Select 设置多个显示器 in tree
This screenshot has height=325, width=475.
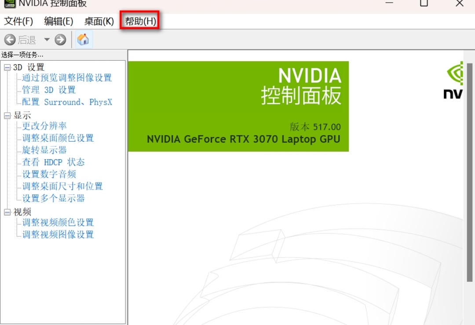click(x=53, y=198)
